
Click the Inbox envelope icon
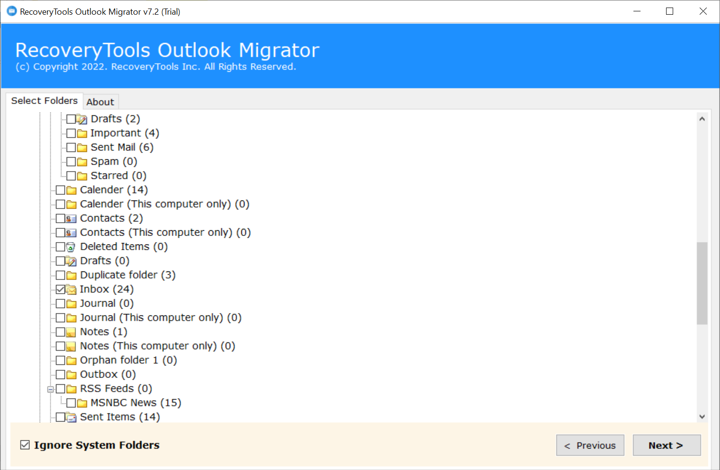pyautogui.click(x=71, y=289)
